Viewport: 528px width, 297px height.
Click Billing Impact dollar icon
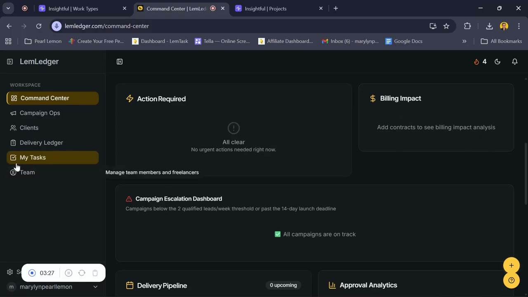point(372,98)
